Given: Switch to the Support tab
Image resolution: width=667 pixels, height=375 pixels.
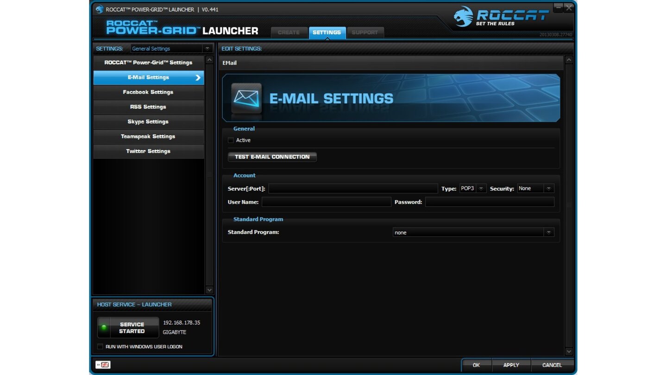Looking at the screenshot, I should (365, 32).
